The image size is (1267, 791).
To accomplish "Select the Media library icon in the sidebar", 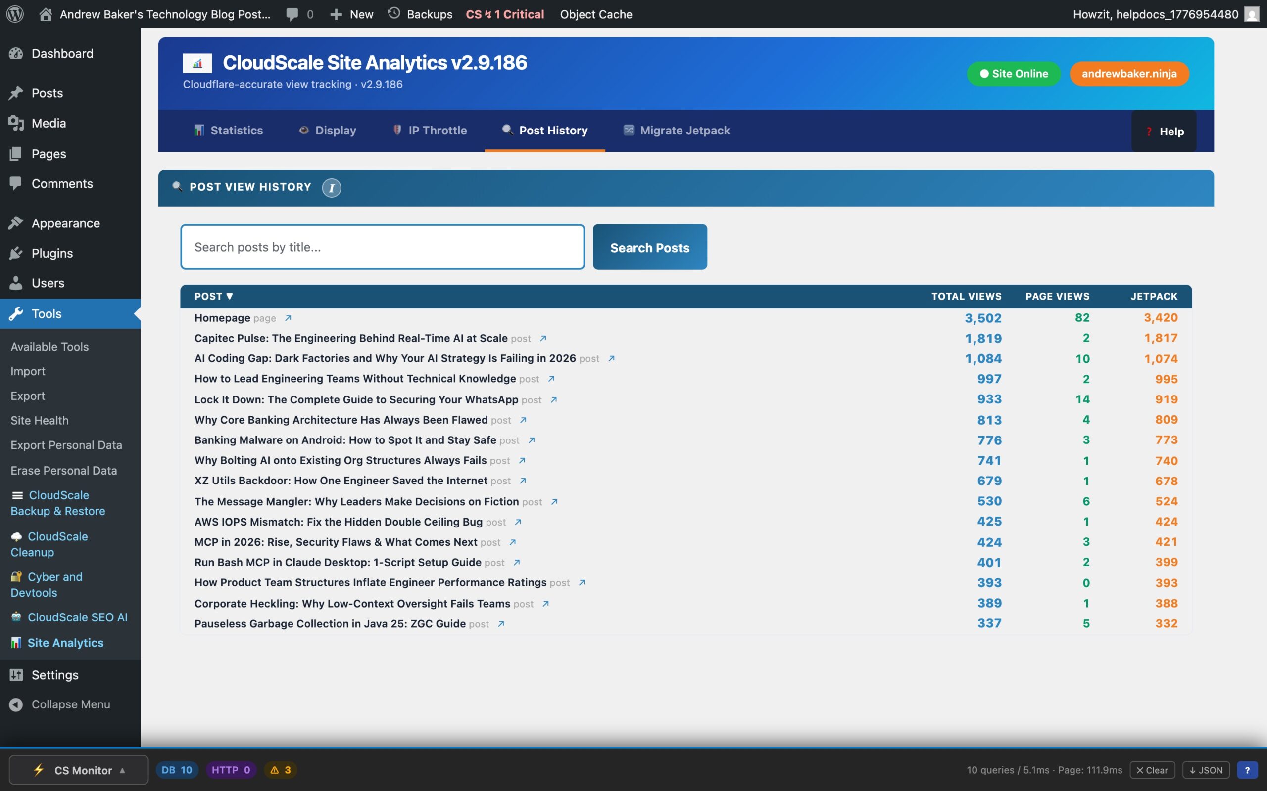I will [x=16, y=123].
